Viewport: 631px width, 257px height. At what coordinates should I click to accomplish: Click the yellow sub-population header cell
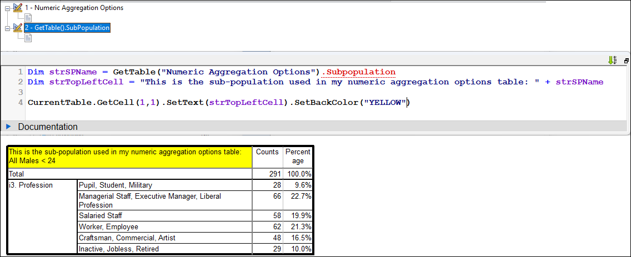point(130,157)
